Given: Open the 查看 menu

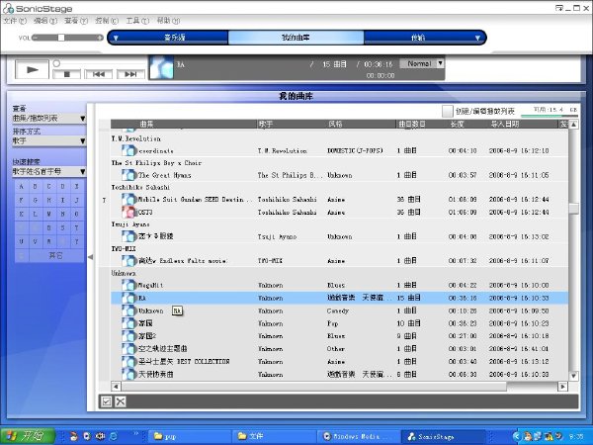Looking at the screenshot, I should 76,21.
